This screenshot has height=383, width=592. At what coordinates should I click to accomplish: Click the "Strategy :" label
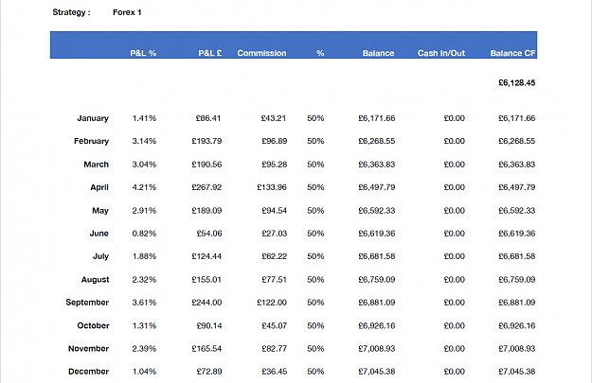(x=71, y=12)
